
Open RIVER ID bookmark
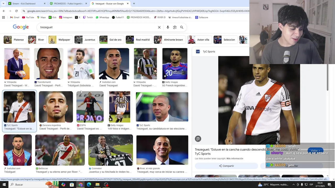(x=160, y=17)
